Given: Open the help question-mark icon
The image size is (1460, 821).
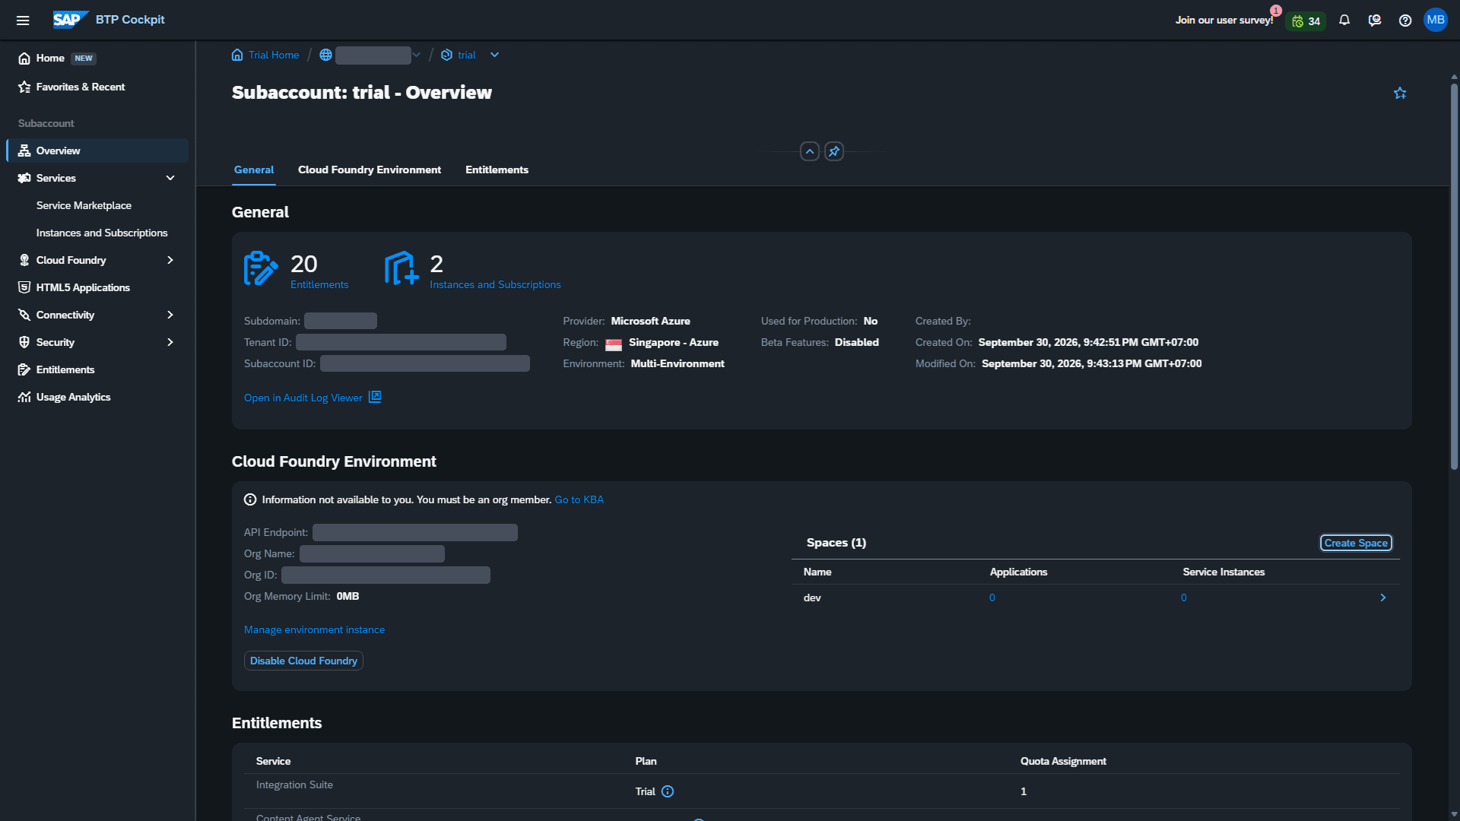Looking at the screenshot, I should [1405, 21].
